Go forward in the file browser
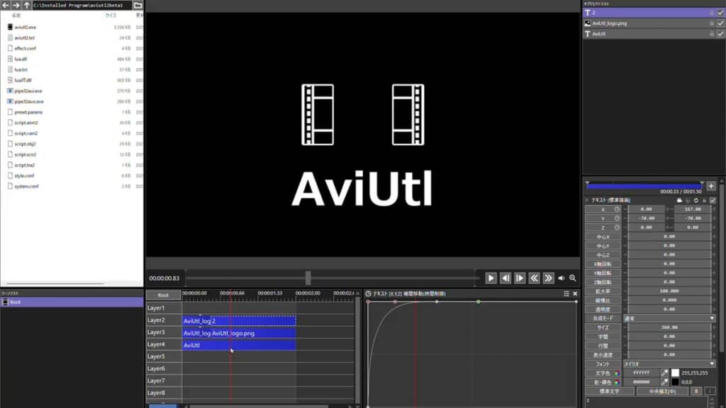The width and height of the screenshot is (726, 408). point(16,5)
